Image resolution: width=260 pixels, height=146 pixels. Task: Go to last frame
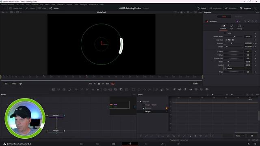(108, 84)
